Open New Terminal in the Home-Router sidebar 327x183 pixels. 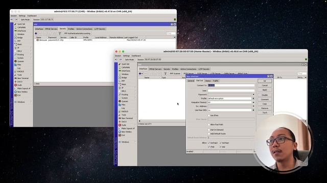coord(127,118)
